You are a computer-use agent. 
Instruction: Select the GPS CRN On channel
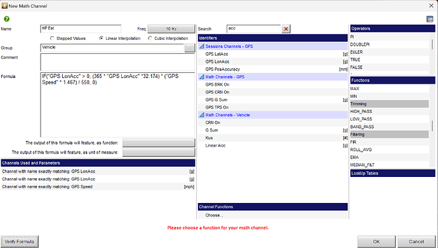[272, 92]
